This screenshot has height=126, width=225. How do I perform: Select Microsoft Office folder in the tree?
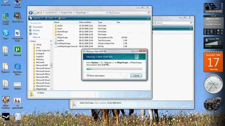coord(43,74)
